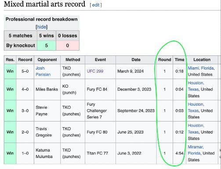Click the June 3, 2022 date cell
This screenshot has height=169, width=221.
(136, 153)
